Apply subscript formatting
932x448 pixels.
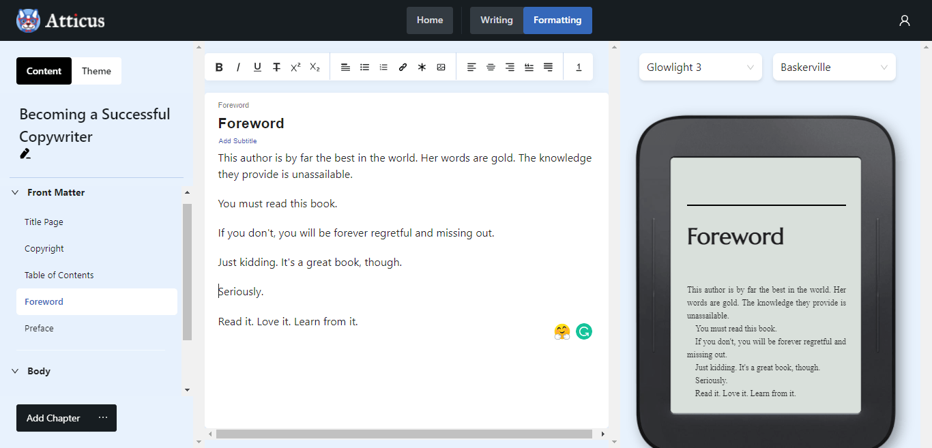click(x=315, y=67)
